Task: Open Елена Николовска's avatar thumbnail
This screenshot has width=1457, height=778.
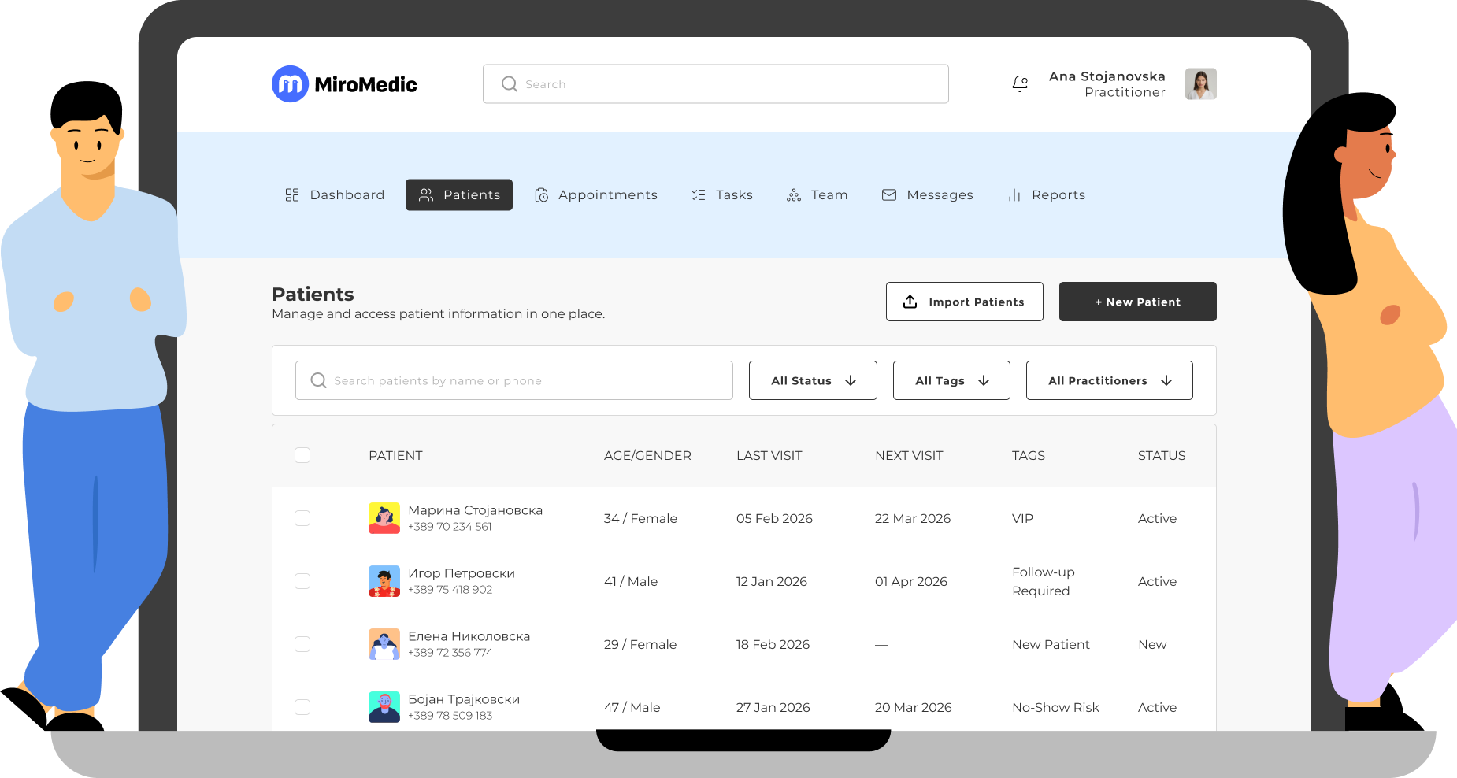Action: click(x=384, y=644)
